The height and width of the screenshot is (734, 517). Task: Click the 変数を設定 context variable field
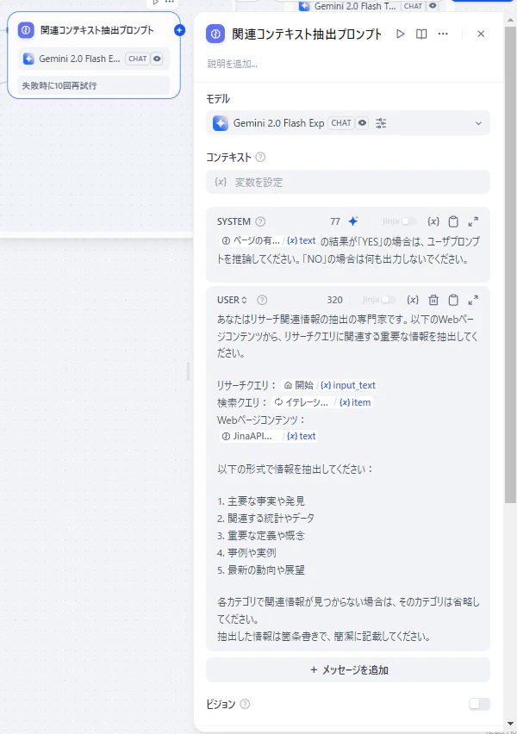click(348, 182)
